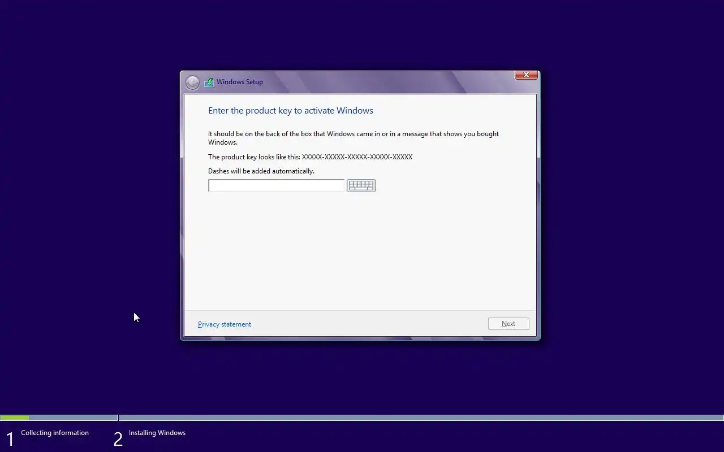The height and width of the screenshot is (452, 724).
Task: Open the on-screen keyboard icon
Action: point(361,185)
